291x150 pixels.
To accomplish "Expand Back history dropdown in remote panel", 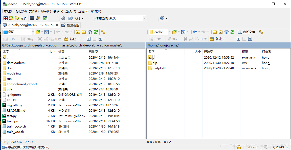I will [x=199, y=32].
